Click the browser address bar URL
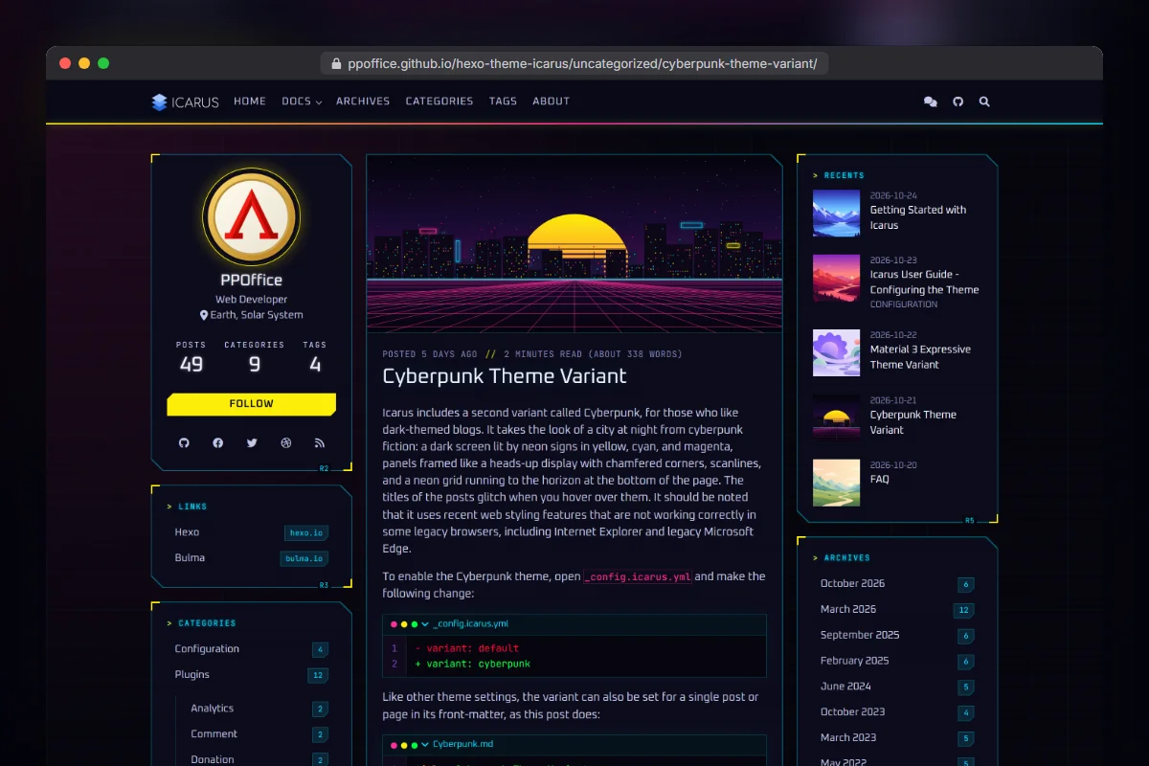Screen dimensions: 1149x766 coord(581,64)
